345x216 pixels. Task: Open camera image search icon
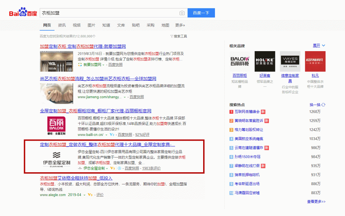182,13
